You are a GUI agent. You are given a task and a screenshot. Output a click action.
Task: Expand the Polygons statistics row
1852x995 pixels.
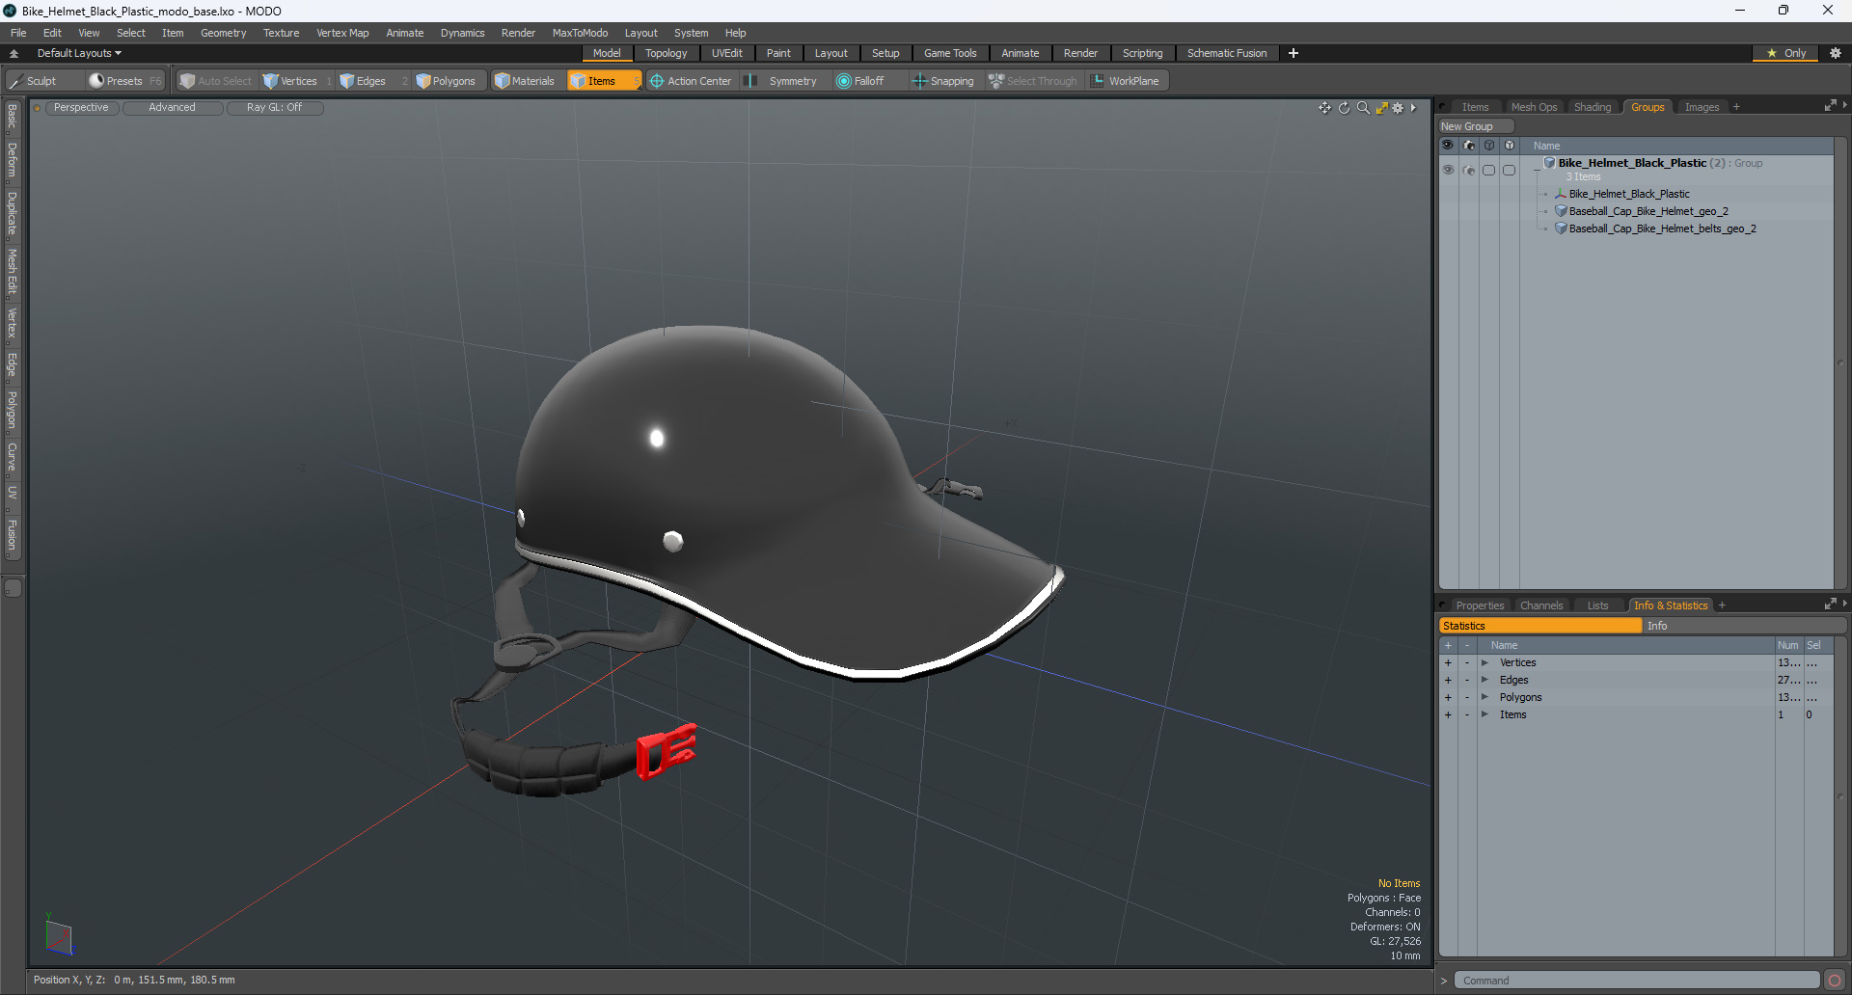[x=1484, y=697]
